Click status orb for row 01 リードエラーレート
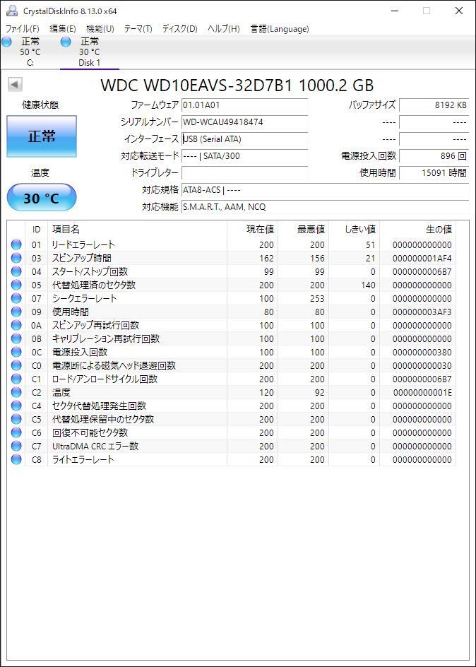The width and height of the screenshot is (476, 667). pos(16,244)
